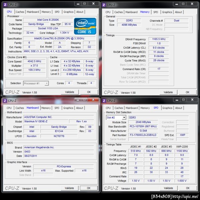Screen dimensions: 200x200
Task: Click OK in the Memory window
Action: (187, 92)
